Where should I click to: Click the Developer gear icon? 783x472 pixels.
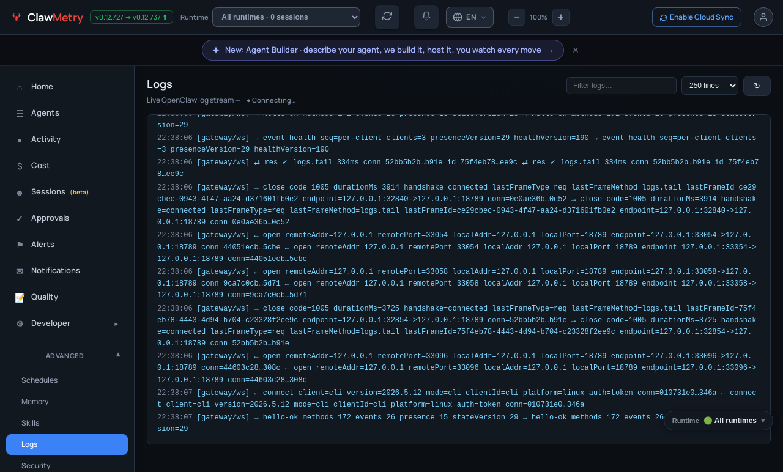tap(20, 324)
